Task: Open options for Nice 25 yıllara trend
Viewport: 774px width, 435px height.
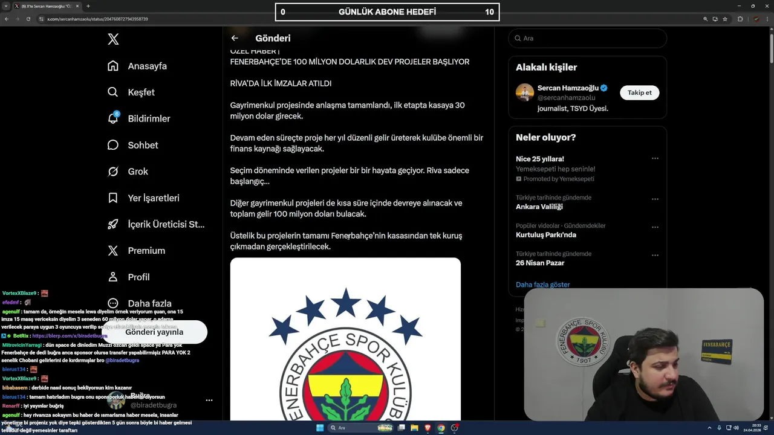Action: [x=655, y=159]
